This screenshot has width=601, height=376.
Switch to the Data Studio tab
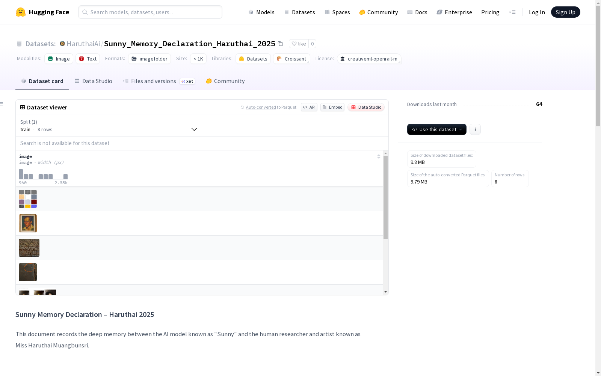point(93,81)
